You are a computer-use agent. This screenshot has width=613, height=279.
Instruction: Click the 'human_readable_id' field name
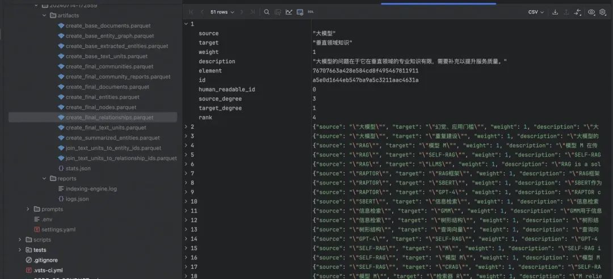(x=226, y=90)
